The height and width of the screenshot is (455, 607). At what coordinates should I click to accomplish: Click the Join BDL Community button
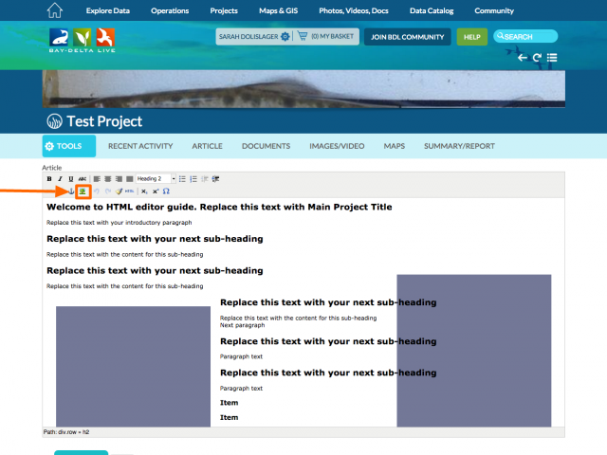tap(407, 37)
